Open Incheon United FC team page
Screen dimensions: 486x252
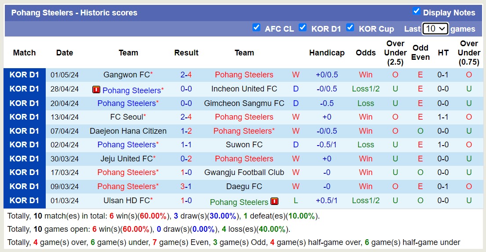(244, 89)
